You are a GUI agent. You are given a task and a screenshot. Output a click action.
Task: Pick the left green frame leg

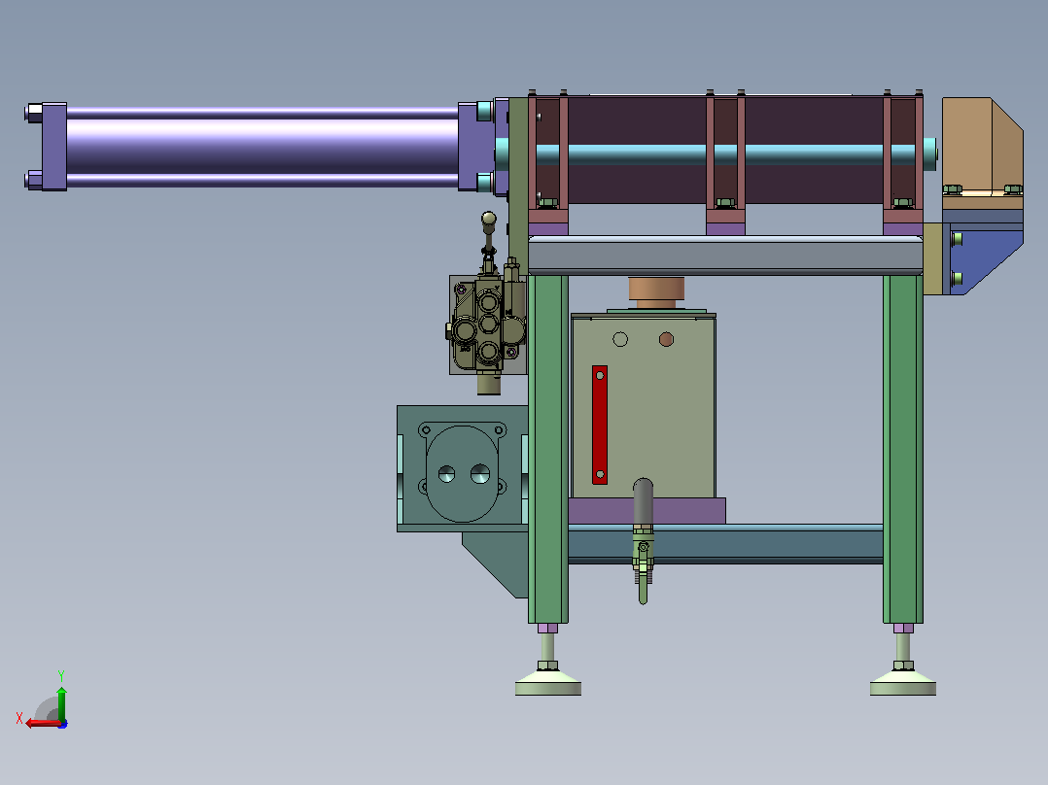[548, 449]
